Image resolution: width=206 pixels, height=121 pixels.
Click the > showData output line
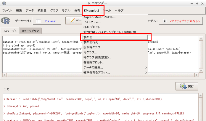click(94, 113)
